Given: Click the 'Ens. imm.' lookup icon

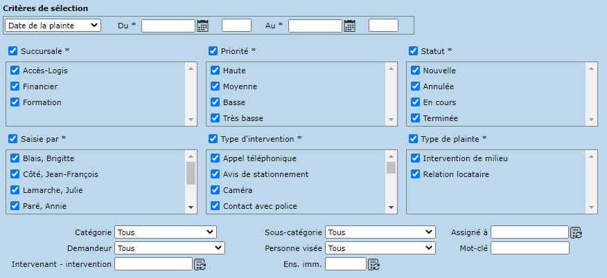Looking at the screenshot, I should pos(373,263).
